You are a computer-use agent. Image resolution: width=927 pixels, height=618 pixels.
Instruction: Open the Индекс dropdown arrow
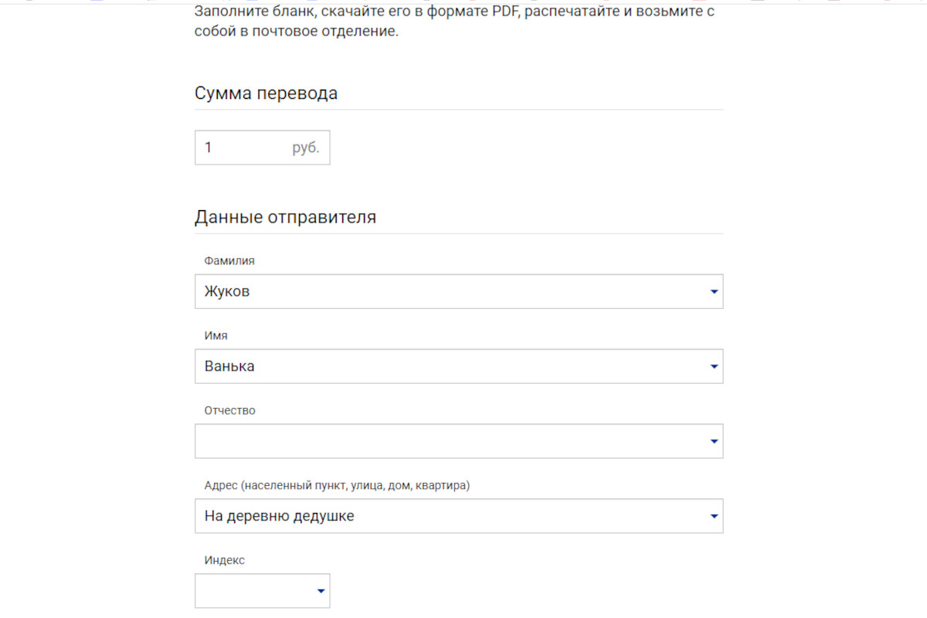click(321, 592)
